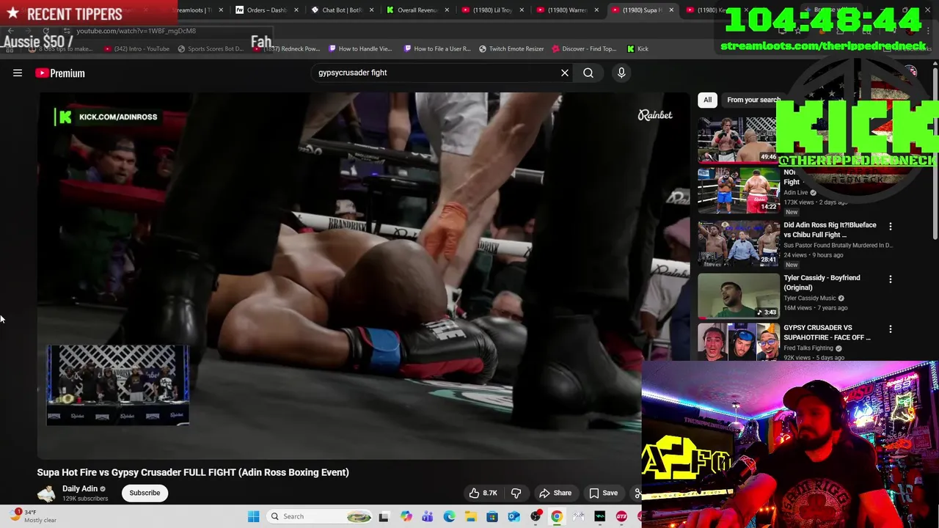
Task: Open the Twitch Emote Resizer bookmark
Action: click(x=511, y=48)
